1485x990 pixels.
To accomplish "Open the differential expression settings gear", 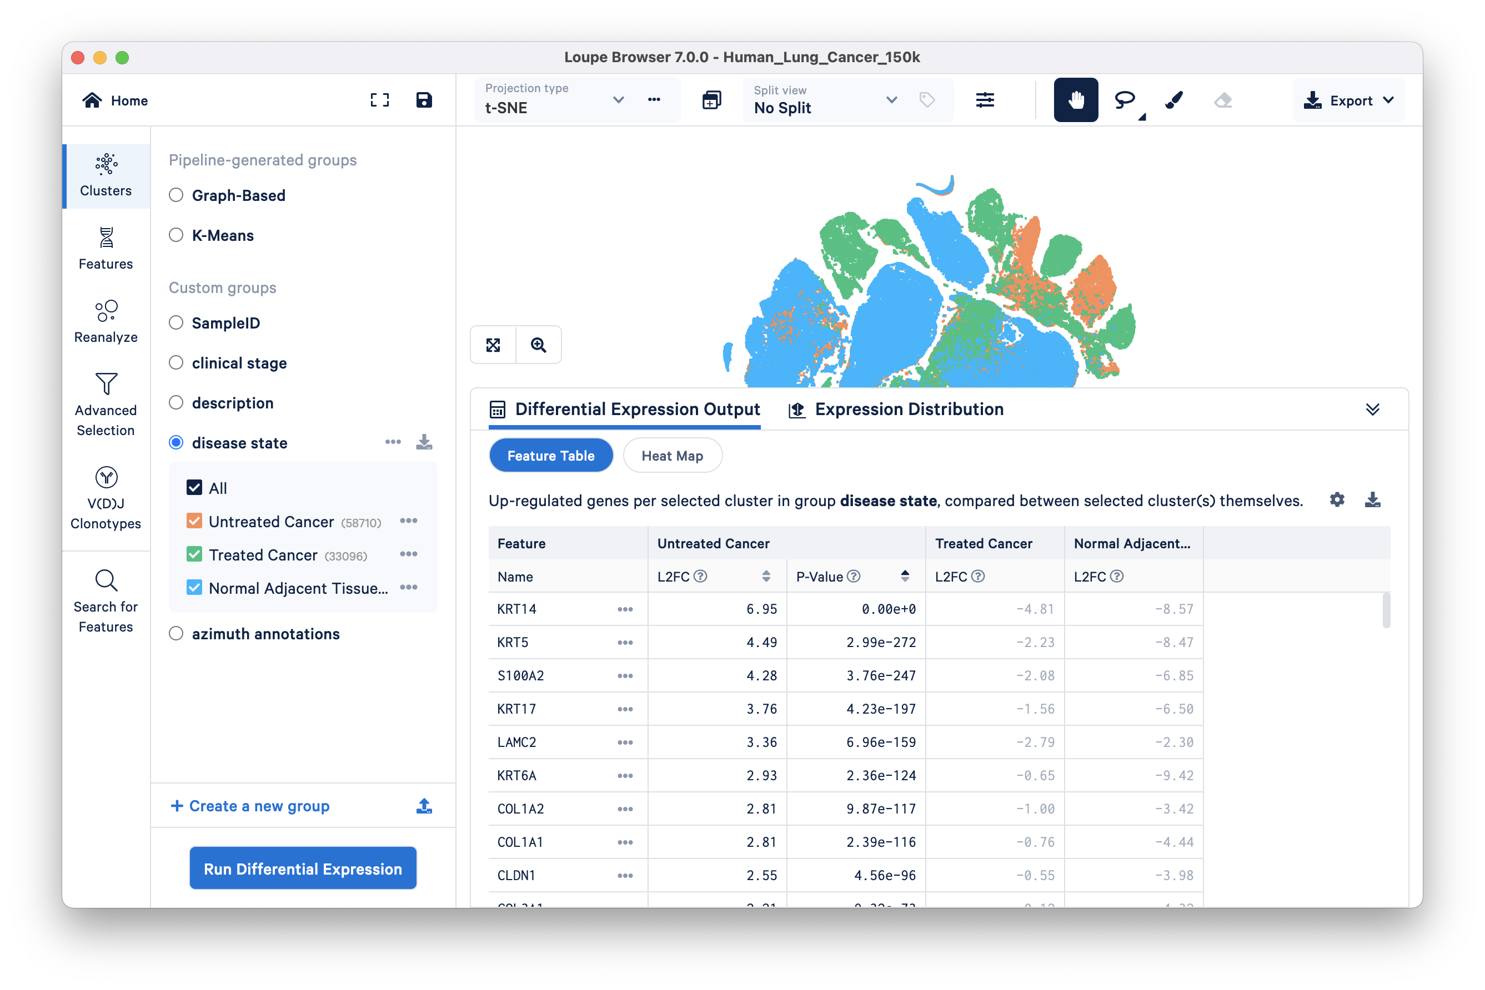I will coord(1337,499).
